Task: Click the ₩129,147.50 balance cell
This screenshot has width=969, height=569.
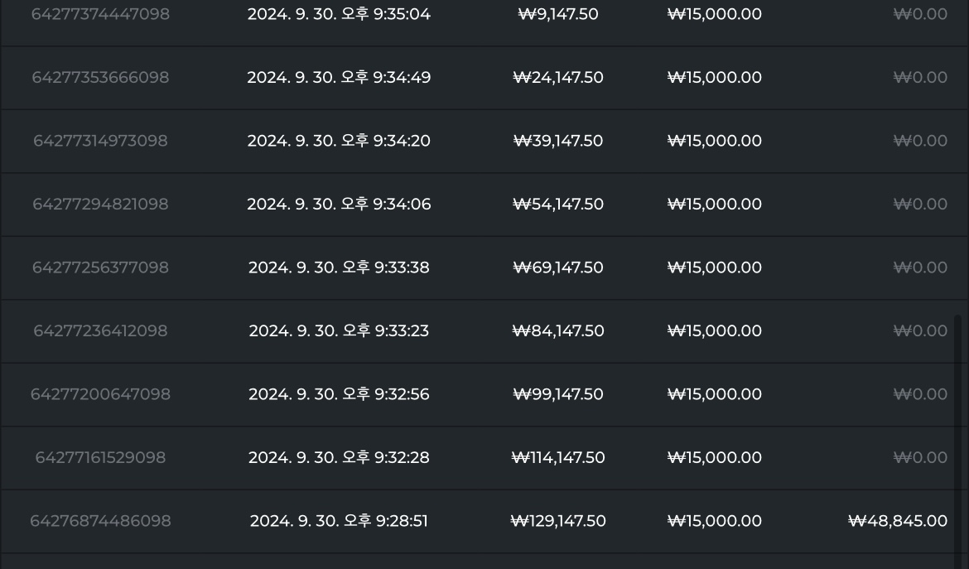Action: point(558,521)
